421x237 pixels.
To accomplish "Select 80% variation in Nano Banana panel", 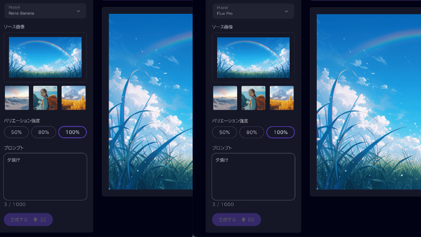I will pyautogui.click(x=44, y=132).
